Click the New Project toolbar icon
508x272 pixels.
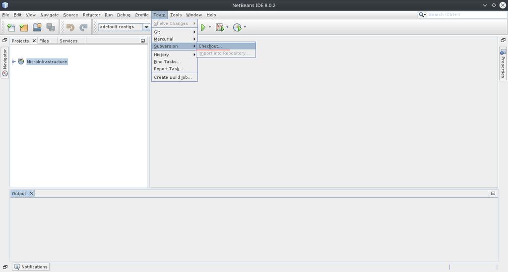(x=24, y=27)
